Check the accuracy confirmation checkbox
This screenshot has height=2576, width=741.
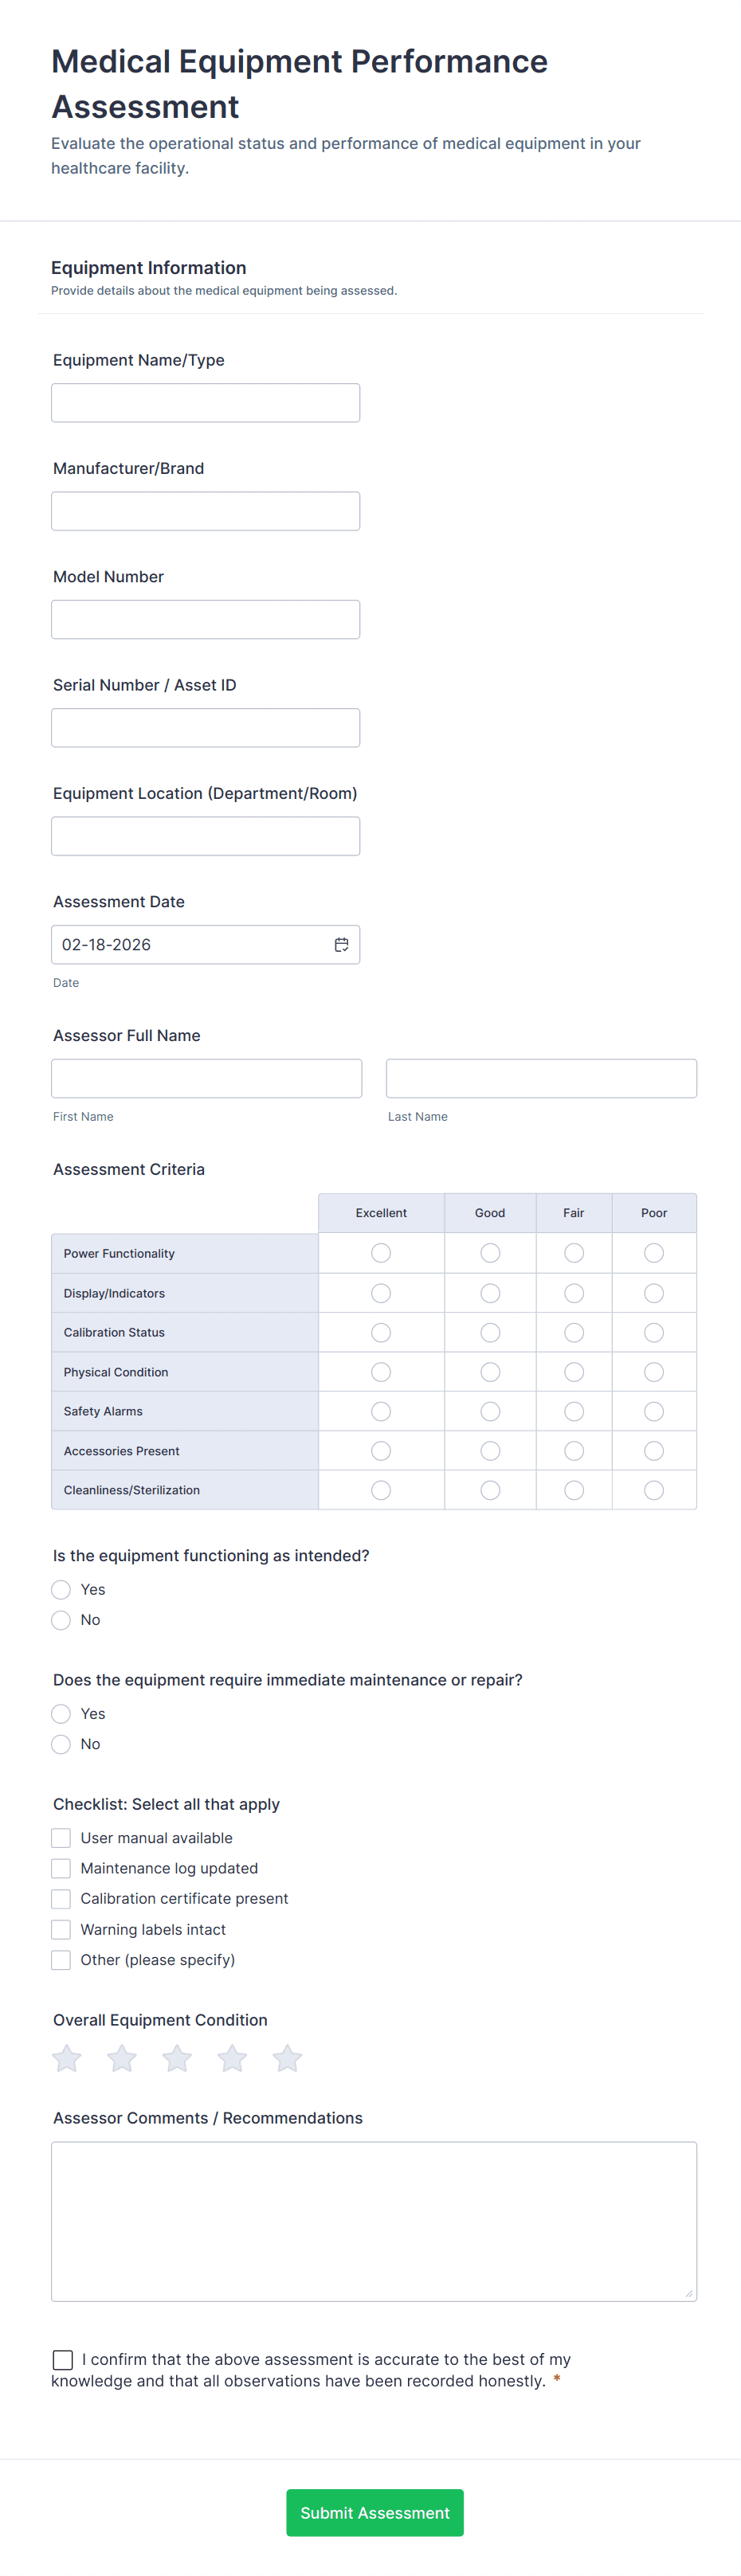click(x=63, y=2359)
